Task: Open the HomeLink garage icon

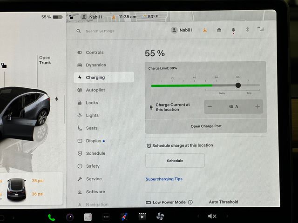Action: pyautogui.click(x=219, y=30)
